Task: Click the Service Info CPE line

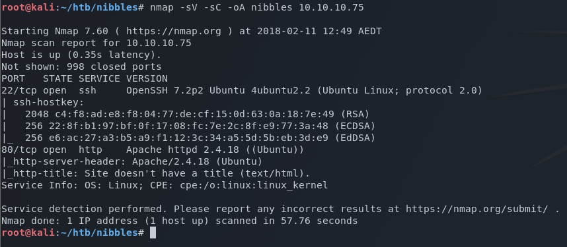Action: click(x=165, y=185)
